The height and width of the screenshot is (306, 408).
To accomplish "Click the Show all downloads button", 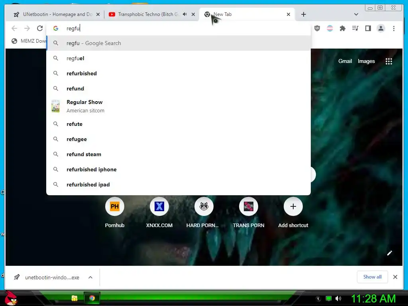I will (373, 277).
